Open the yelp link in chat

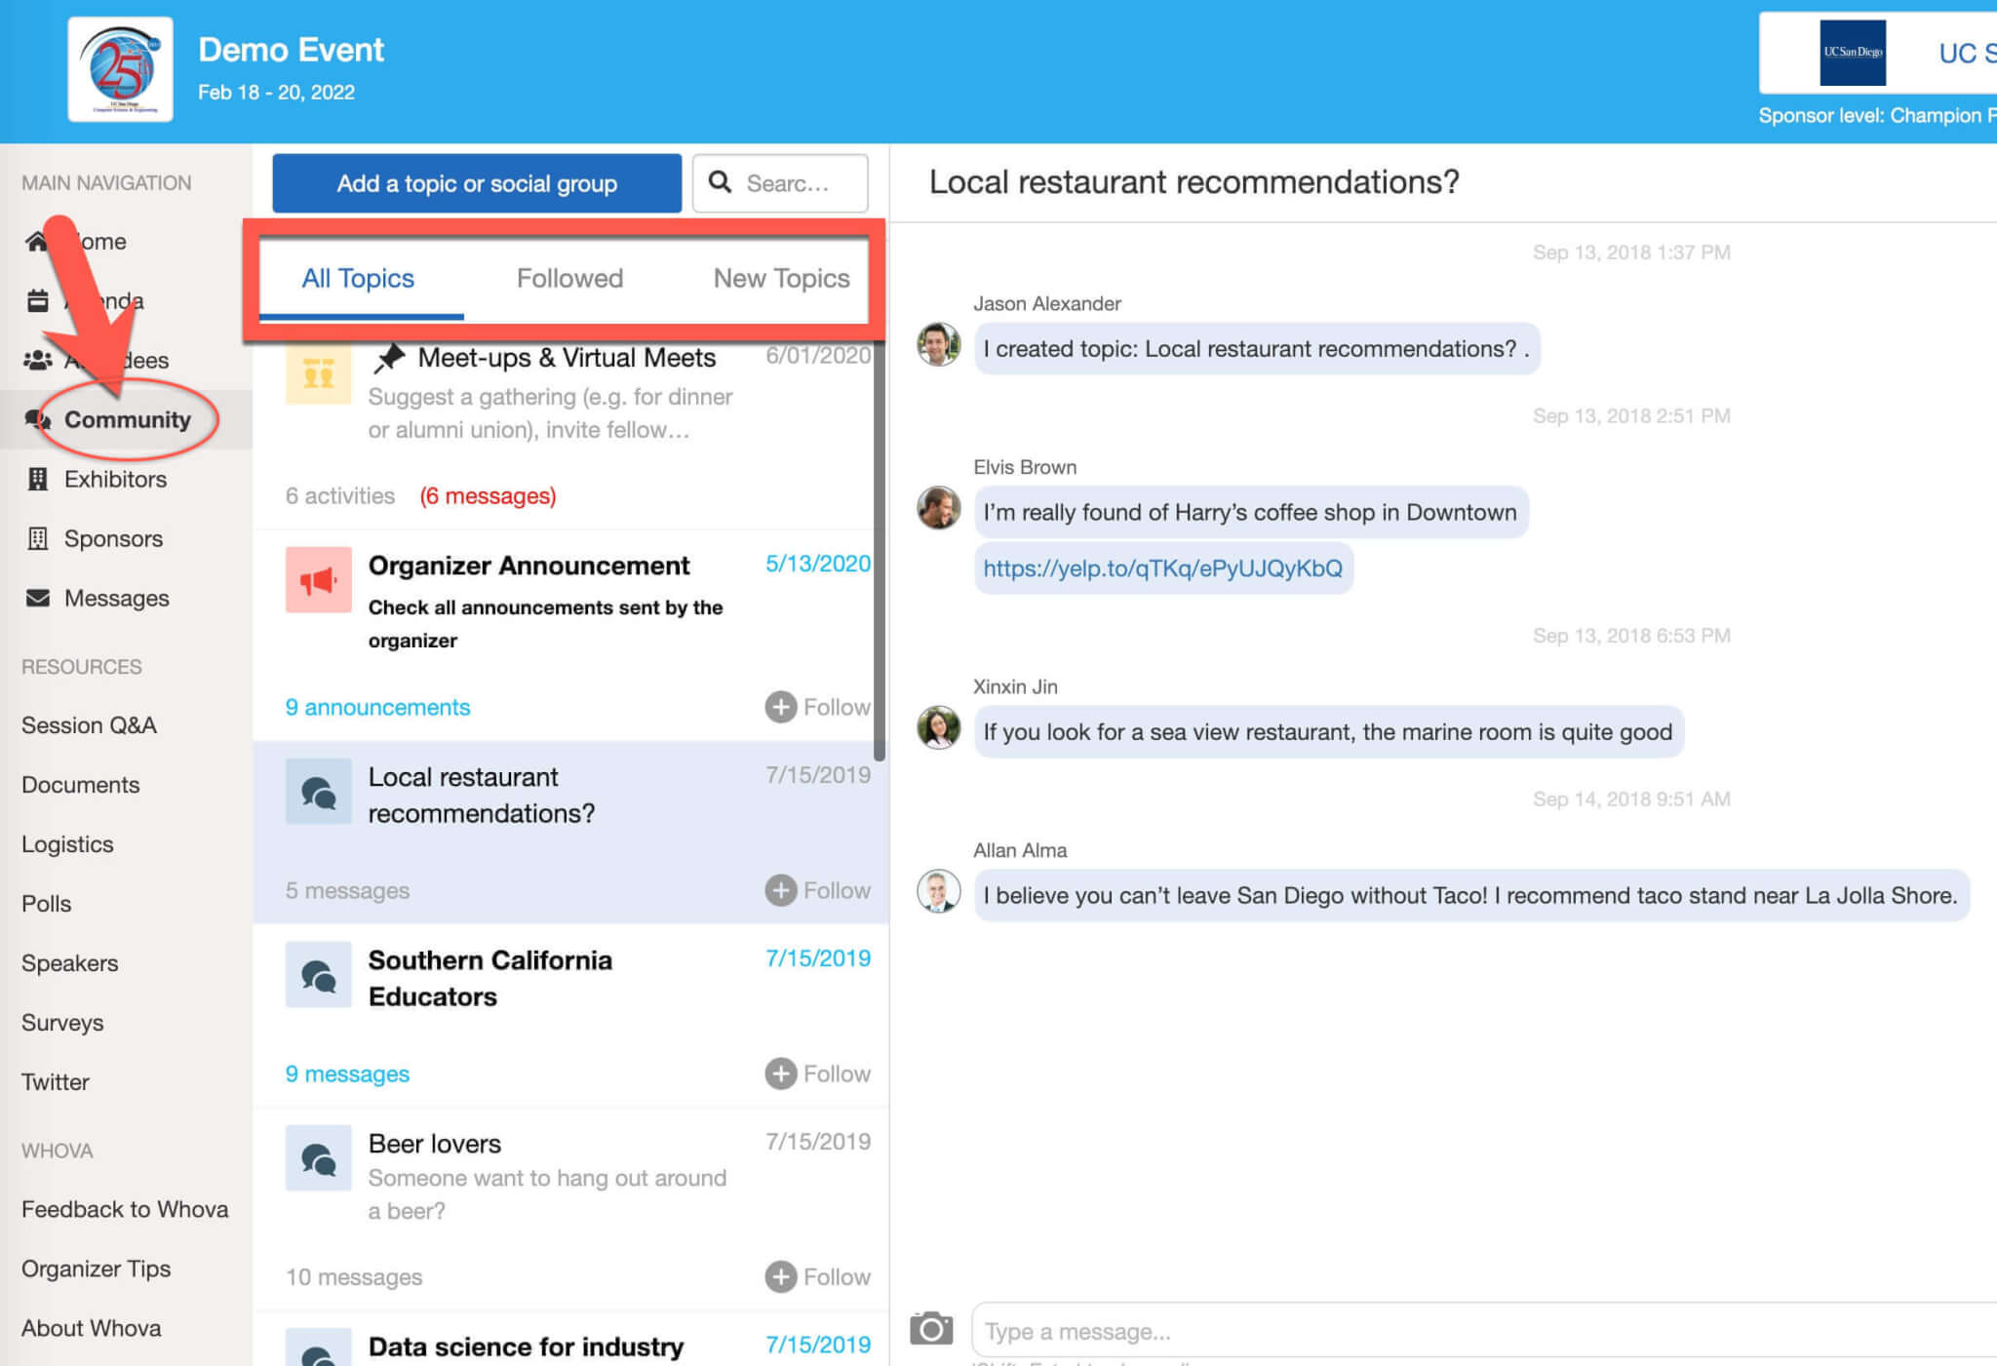click(1162, 568)
